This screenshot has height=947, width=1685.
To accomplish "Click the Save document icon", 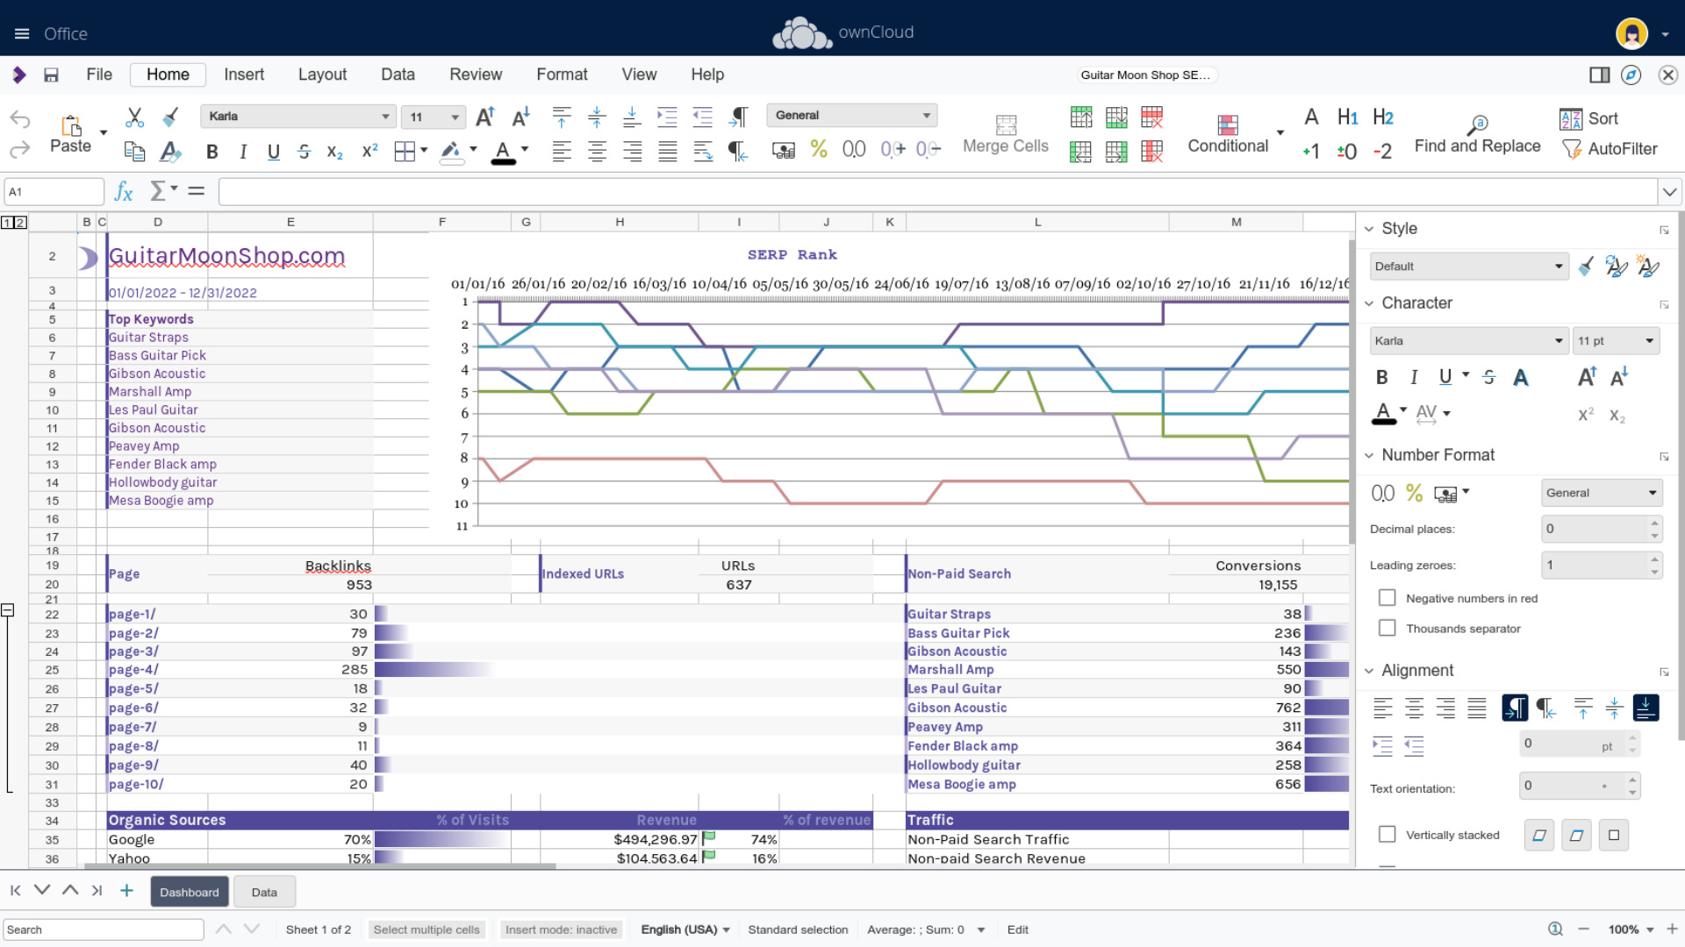I will click(x=51, y=75).
